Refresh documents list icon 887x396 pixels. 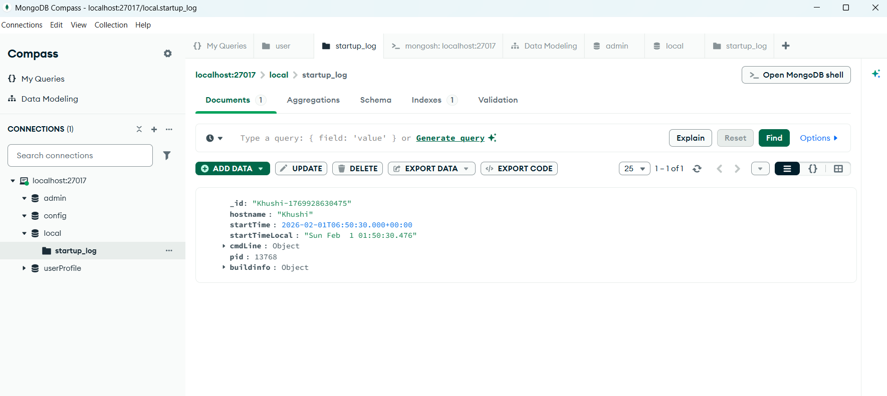697,169
